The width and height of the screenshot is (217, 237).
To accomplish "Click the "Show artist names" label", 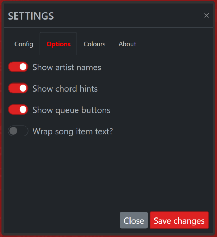I will point(67,67).
